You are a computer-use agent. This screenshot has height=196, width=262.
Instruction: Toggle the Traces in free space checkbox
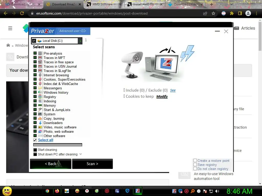pos(35,62)
